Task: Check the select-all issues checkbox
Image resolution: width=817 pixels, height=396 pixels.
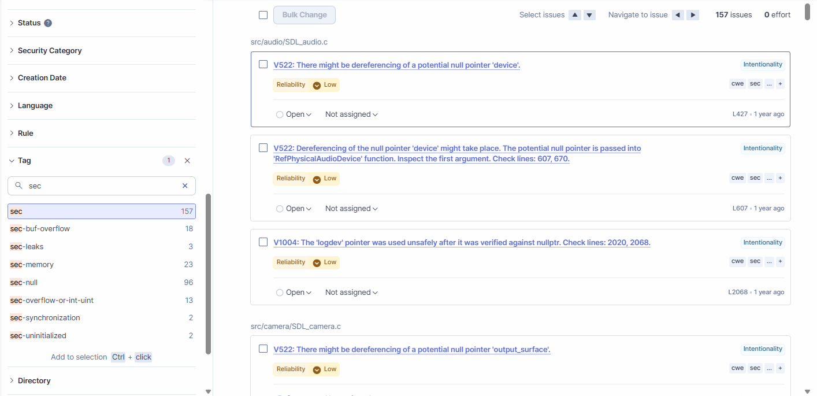Action: tap(263, 15)
